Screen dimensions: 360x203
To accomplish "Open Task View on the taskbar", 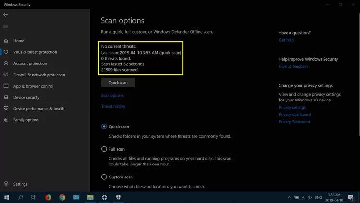I will tap(34, 197).
